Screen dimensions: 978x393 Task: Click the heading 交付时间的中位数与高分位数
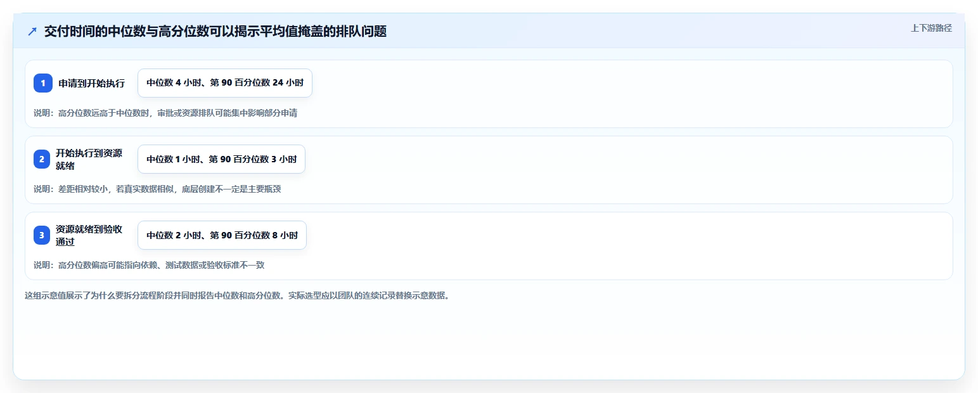pos(216,32)
